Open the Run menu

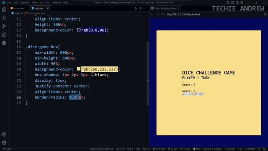[x=47, y=3]
